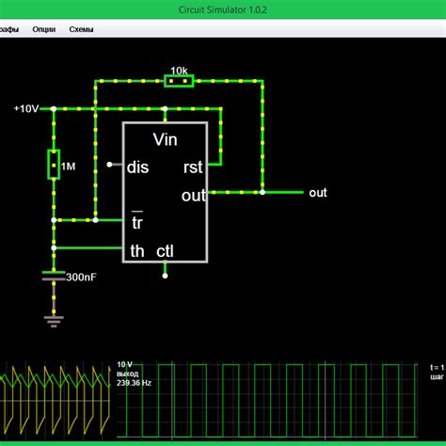446x446 pixels.
Task: Click the Circuit Simulator 1.0.2 title
Action: tap(223, 9)
